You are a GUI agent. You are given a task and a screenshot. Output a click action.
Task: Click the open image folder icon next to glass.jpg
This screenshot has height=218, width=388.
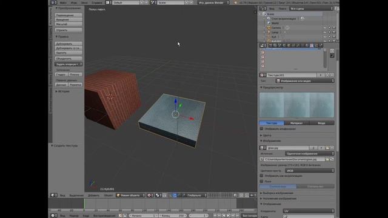tap(327, 148)
